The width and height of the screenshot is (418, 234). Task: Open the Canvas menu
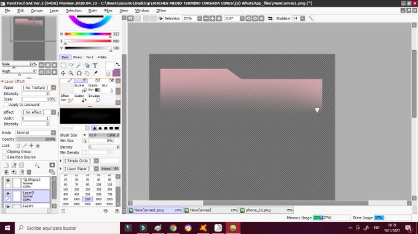click(37, 10)
